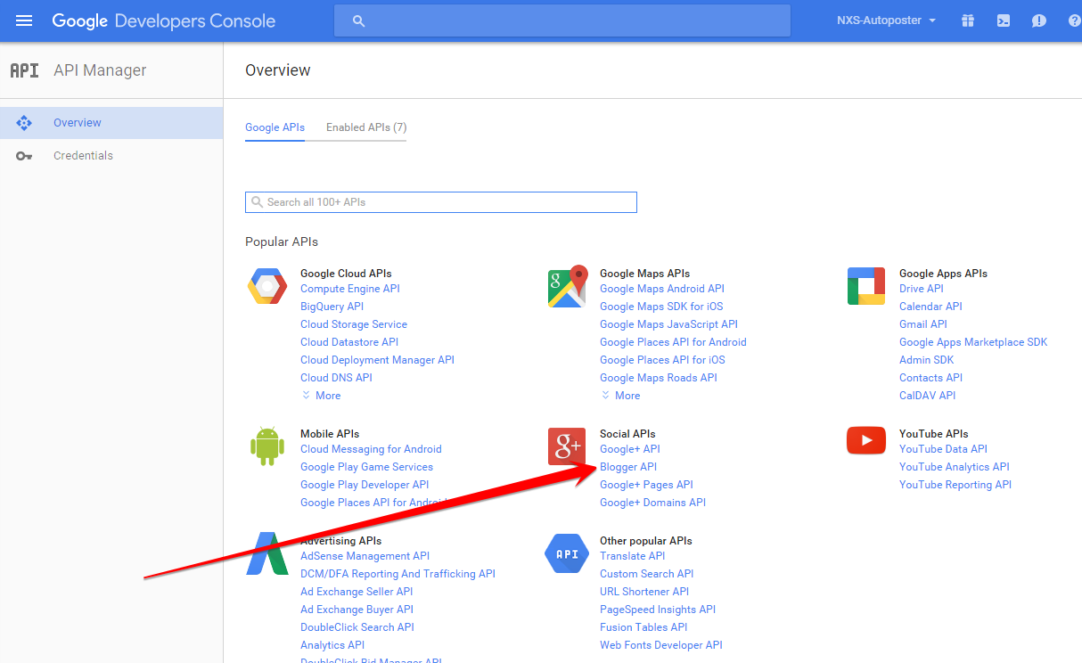Open the BigQuery API link
Image resolution: width=1082 pixels, height=663 pixels.
pos(332,307)
